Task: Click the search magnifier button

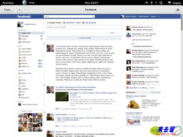Action: [93, 17]
